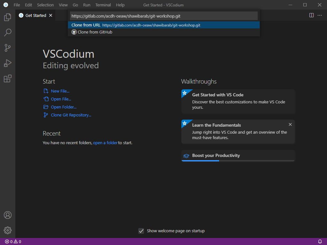Open the Boost your Productivity walkthrough
327x245 pixels.
tap(238, 156)
